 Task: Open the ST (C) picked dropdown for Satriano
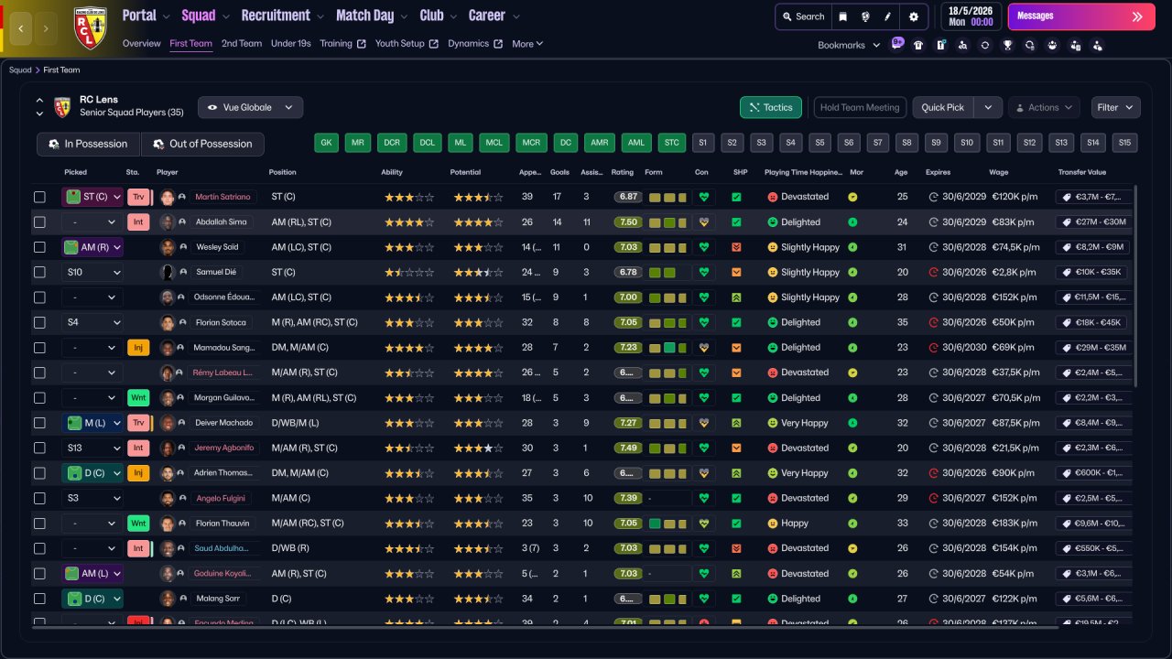click(x=92, y=197)
